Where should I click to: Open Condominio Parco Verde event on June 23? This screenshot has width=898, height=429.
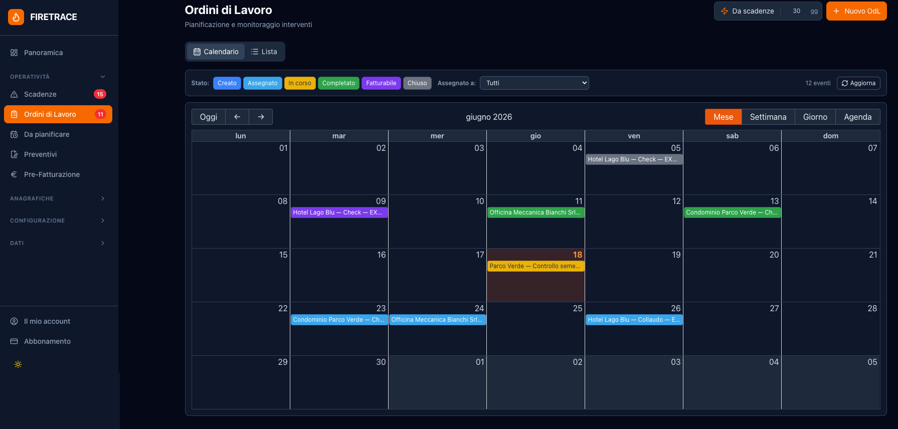tap(339, 320)
